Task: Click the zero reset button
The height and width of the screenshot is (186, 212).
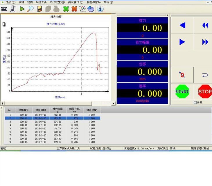Action: pyautogui.click(x=182, y=75)
